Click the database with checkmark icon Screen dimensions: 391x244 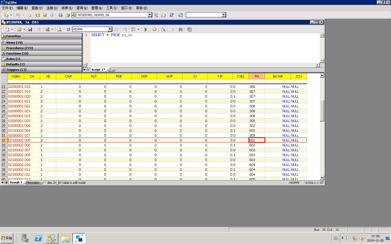click(x=45, y=15)
